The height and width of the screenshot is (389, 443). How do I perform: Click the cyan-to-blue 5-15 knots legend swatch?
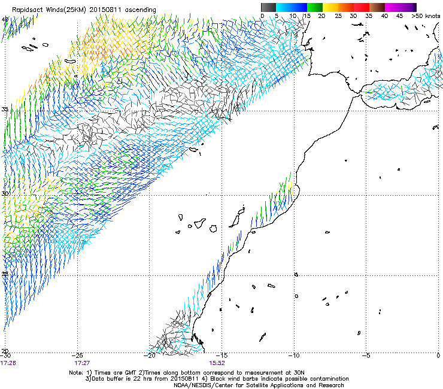(292, 7)
